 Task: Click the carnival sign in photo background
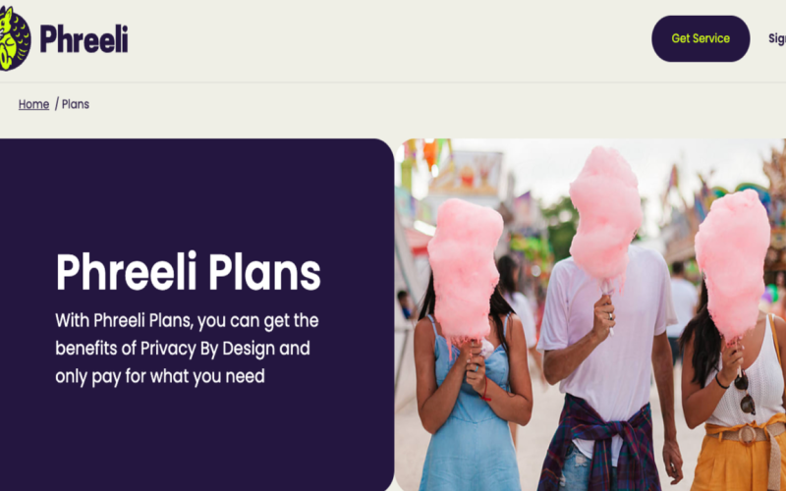coord(468,175)
